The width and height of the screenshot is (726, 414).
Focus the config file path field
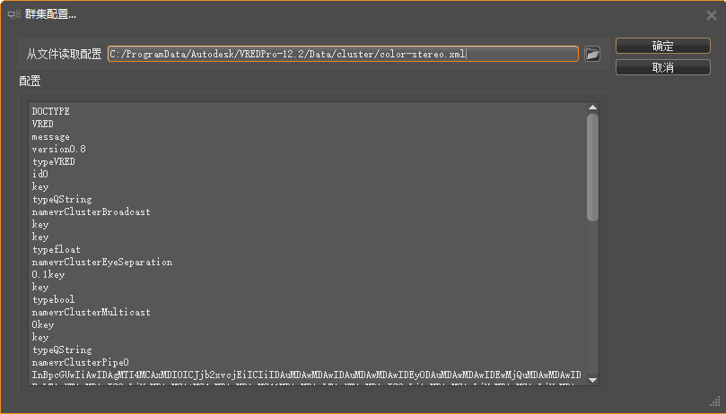343,54
